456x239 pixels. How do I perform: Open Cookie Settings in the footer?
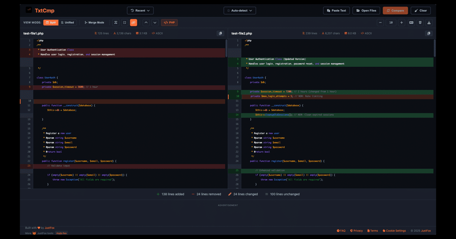394,230
